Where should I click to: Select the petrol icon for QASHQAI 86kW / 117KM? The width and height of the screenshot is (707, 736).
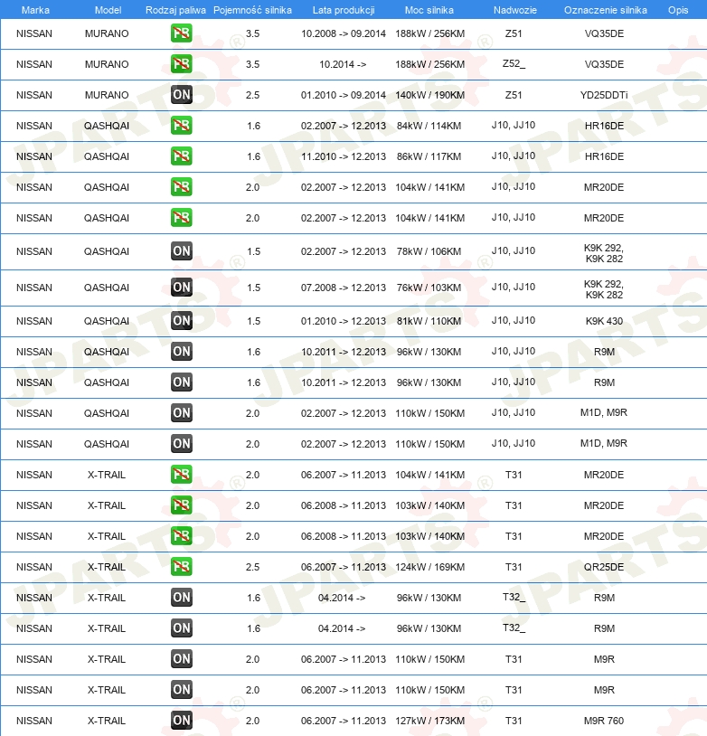point(181,156)
